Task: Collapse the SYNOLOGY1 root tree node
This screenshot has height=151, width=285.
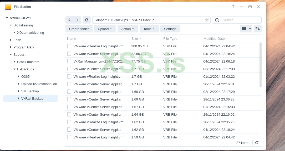Action: (x=7, y=18)
